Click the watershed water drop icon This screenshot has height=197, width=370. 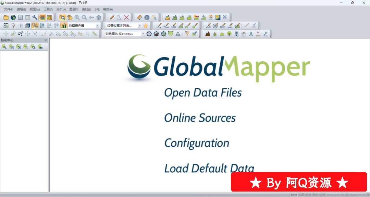pos(203,17)
